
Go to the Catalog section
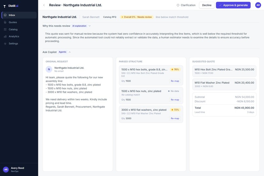click(19, 29)
